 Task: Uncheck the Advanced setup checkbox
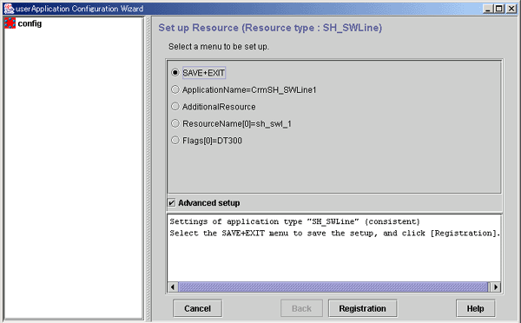[x=171, y=202]
